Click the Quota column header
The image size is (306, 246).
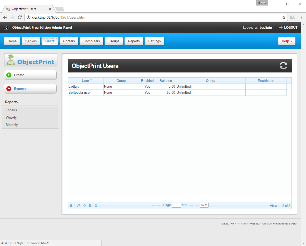coord(211,81)
